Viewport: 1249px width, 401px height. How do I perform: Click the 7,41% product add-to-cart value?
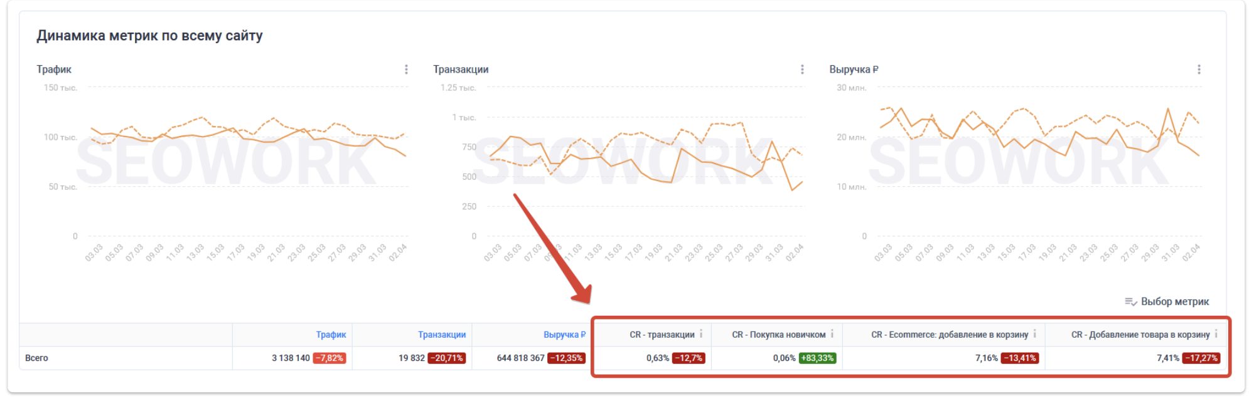[1168, 358]
